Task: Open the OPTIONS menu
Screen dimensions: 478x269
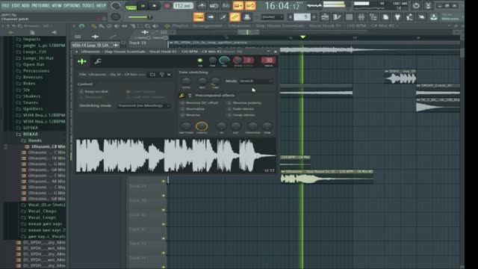Action: (72, 5)
